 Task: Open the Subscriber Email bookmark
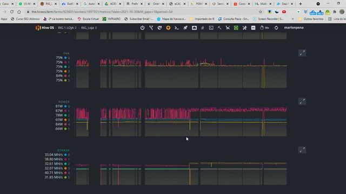click(x=138, y=19)
